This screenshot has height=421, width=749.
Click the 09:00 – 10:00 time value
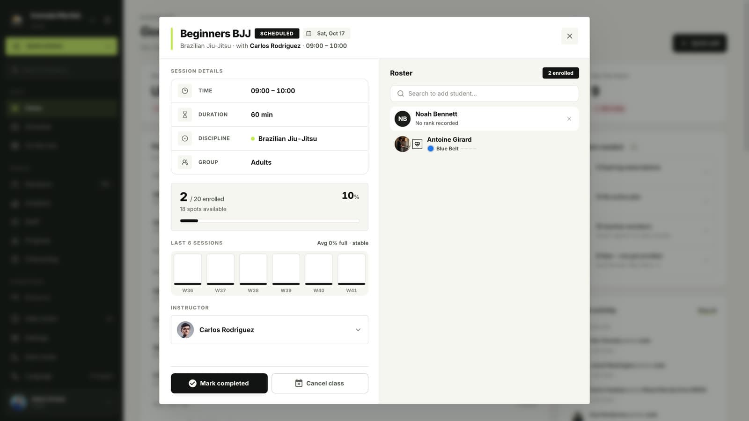tap(273, 91)
